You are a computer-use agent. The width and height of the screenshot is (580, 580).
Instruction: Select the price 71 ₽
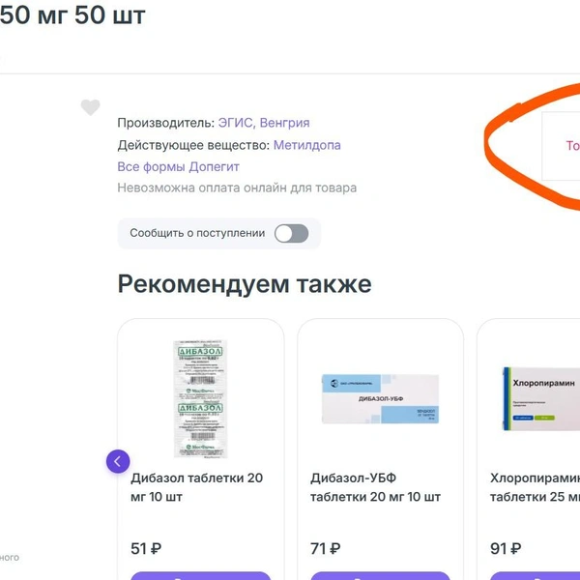326,548
